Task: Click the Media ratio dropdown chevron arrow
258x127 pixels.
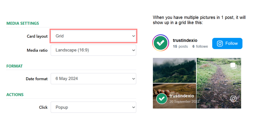Action: [x=133, y=50]
